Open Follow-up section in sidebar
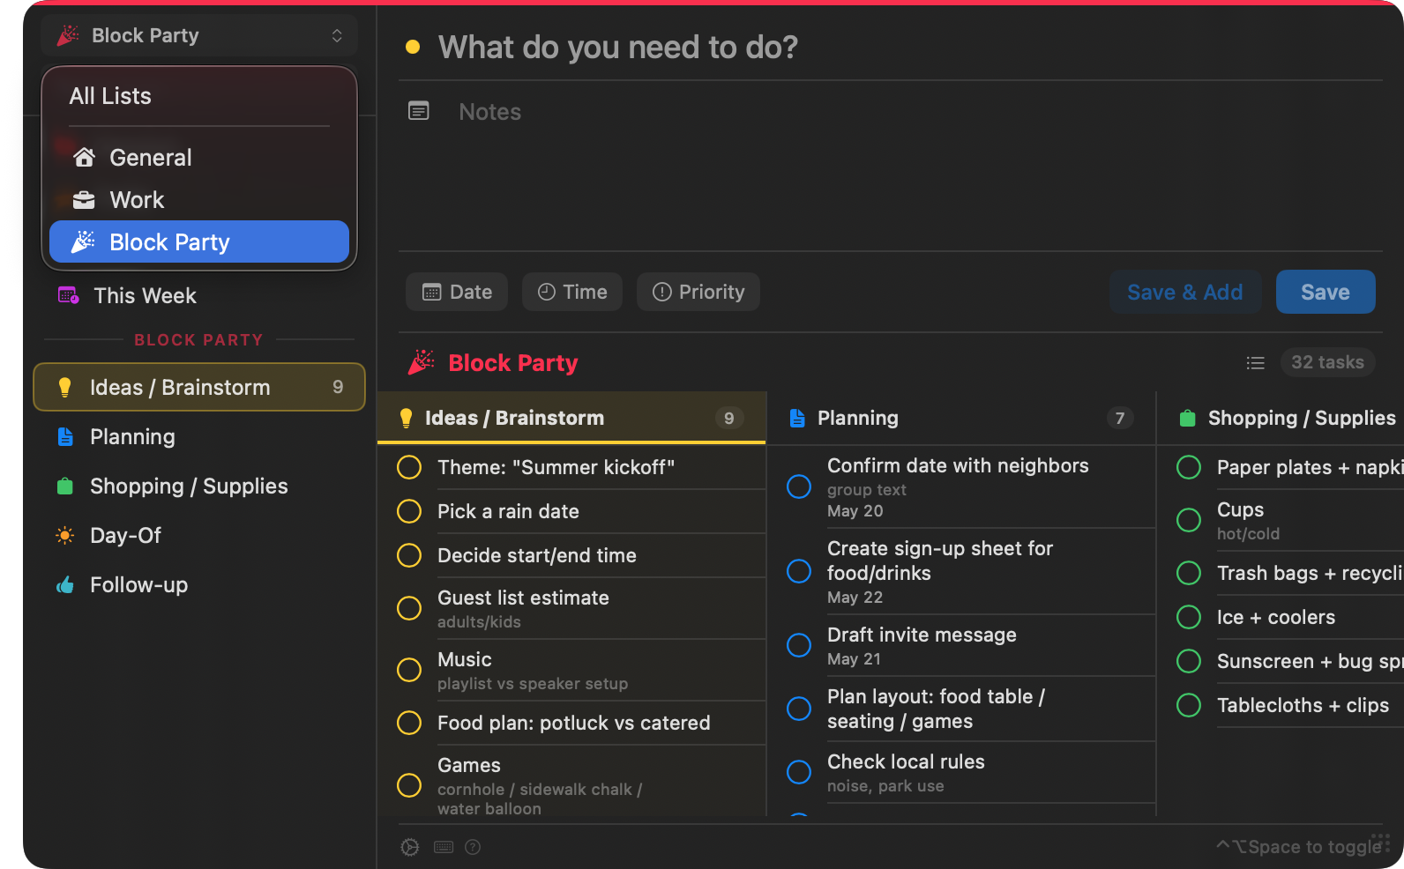Image resolution: width=1404 pixels, height=869 pixels. 199,584
